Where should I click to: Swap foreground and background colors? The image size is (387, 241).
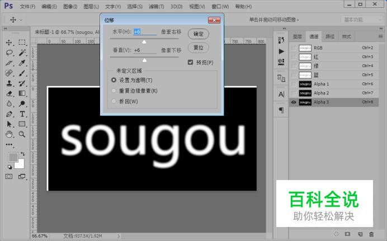click(x=23, y=154)
